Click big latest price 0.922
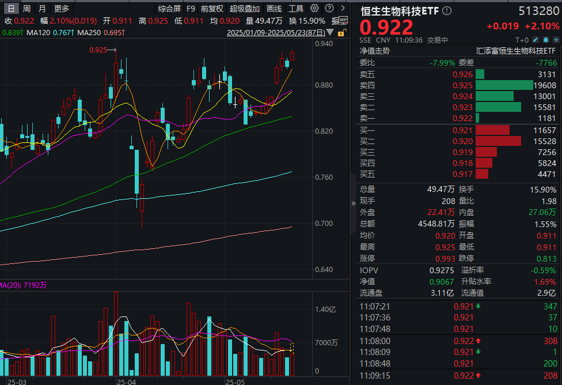This screenshot has height=385, width=562. pyautogui.click(x=386, y=27)
